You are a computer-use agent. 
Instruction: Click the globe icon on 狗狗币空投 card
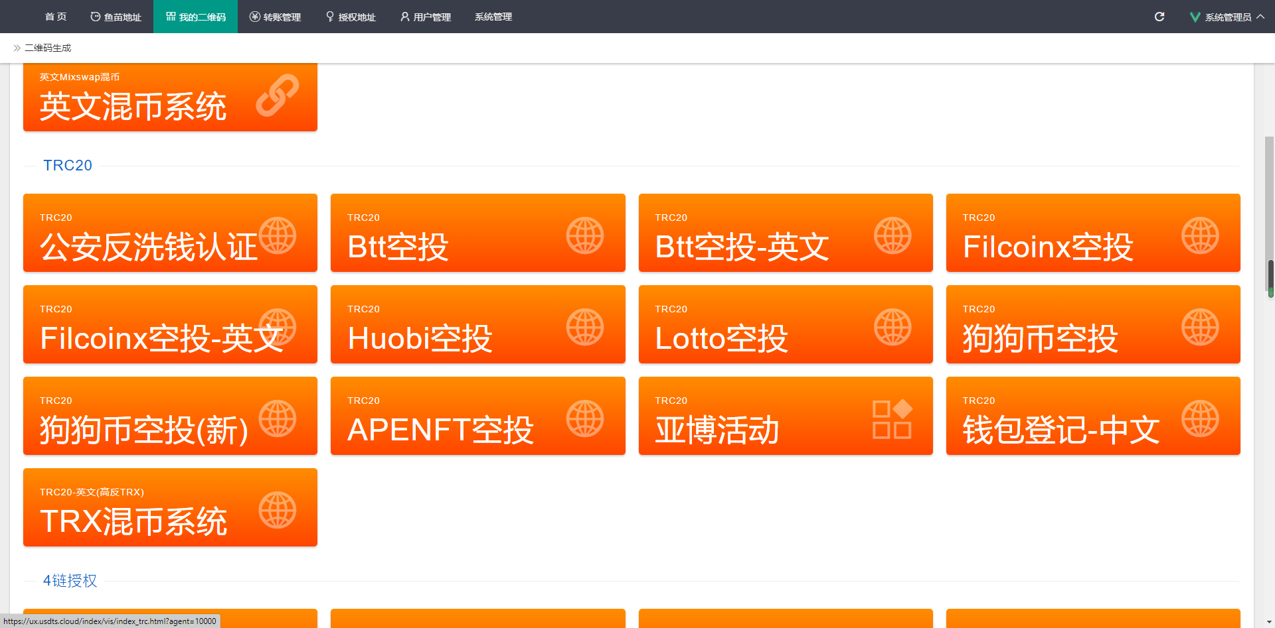click(x=1201, y=327)
